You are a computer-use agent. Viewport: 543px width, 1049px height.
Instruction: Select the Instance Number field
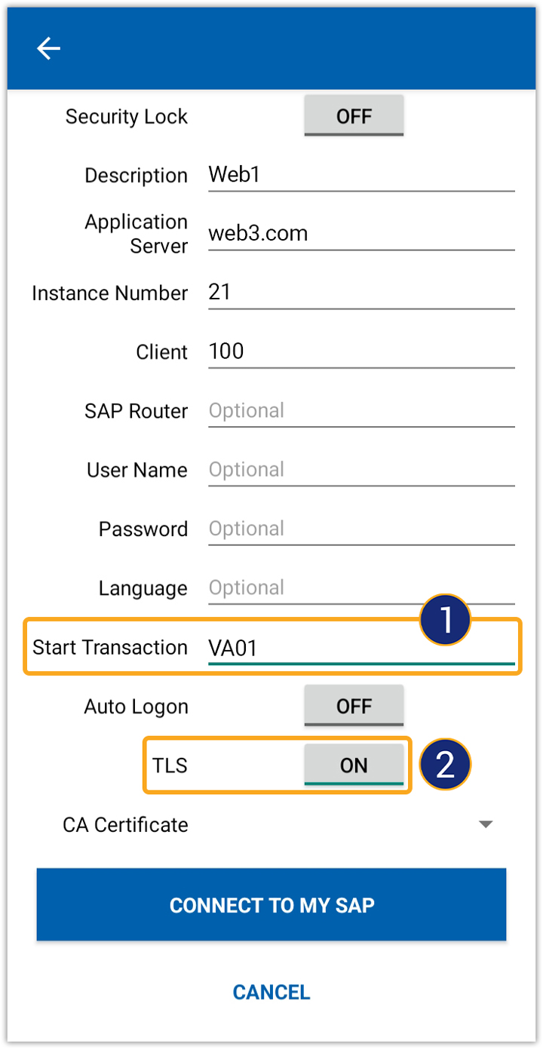tap(360, 293)
